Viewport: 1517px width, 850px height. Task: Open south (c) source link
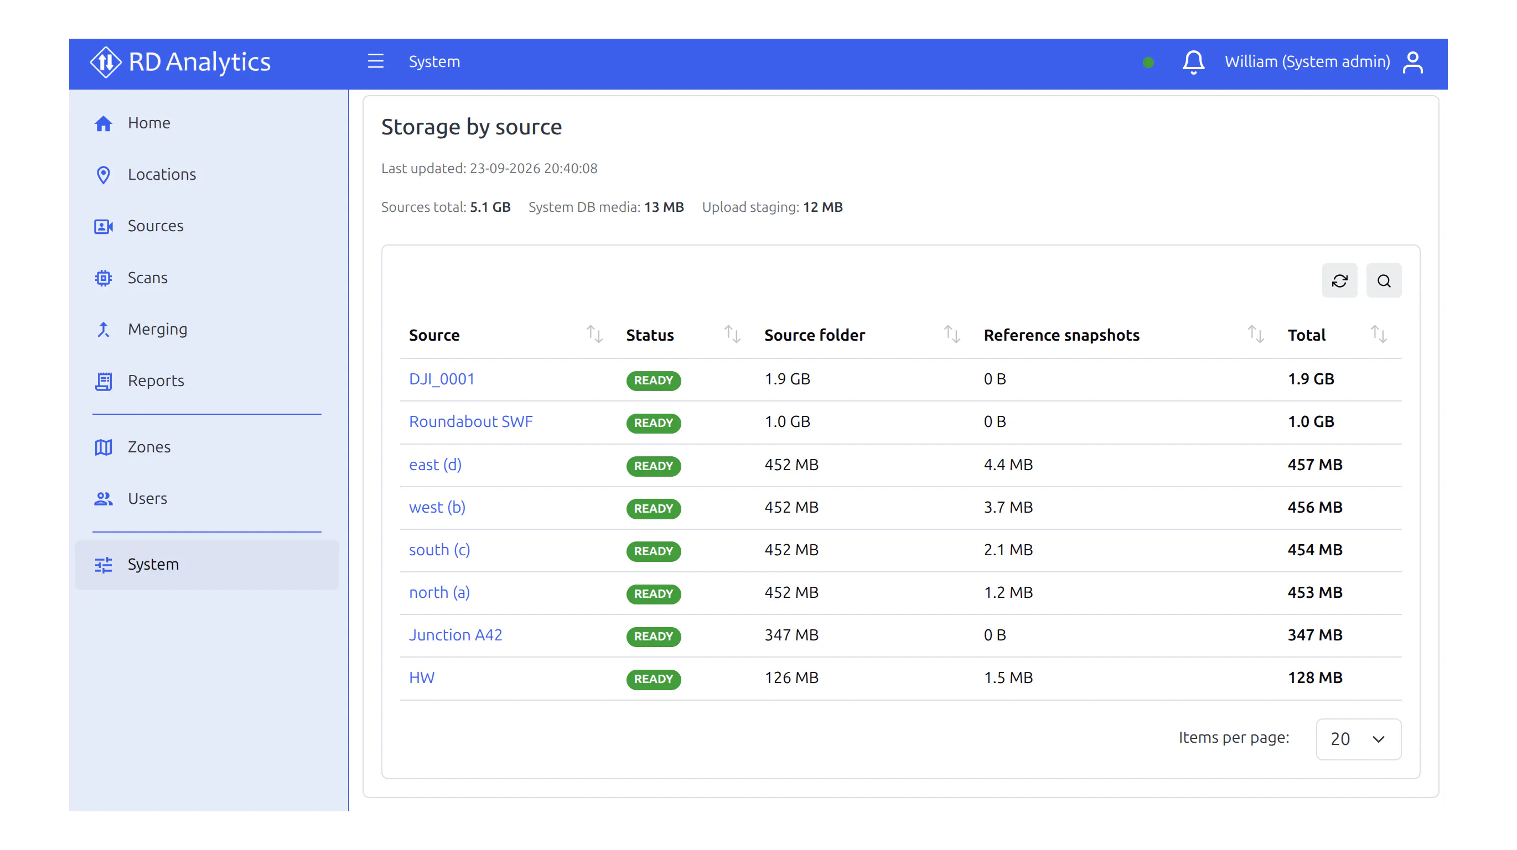439,550
